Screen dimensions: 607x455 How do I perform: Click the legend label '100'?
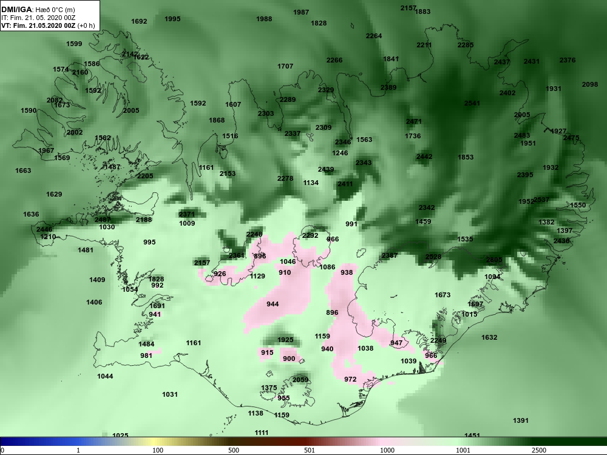[x=158, y=450]
